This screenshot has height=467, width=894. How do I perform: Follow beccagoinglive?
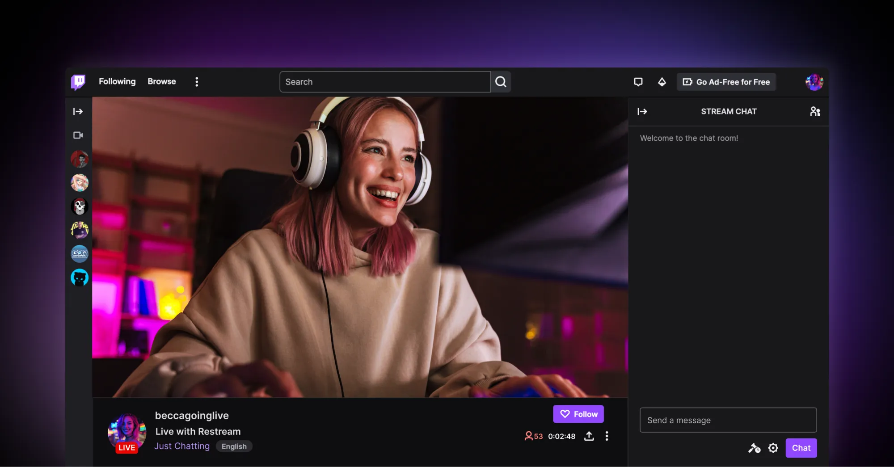coord(578,414)
